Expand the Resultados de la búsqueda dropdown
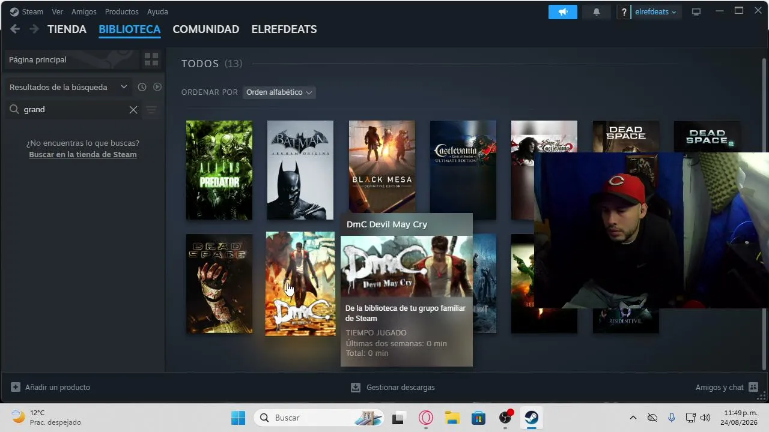 coord(68,87)
